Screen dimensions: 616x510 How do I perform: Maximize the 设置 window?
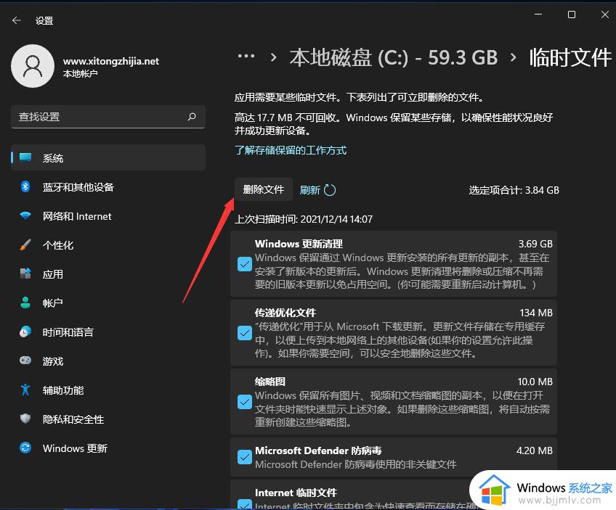[x=572, y=15]
